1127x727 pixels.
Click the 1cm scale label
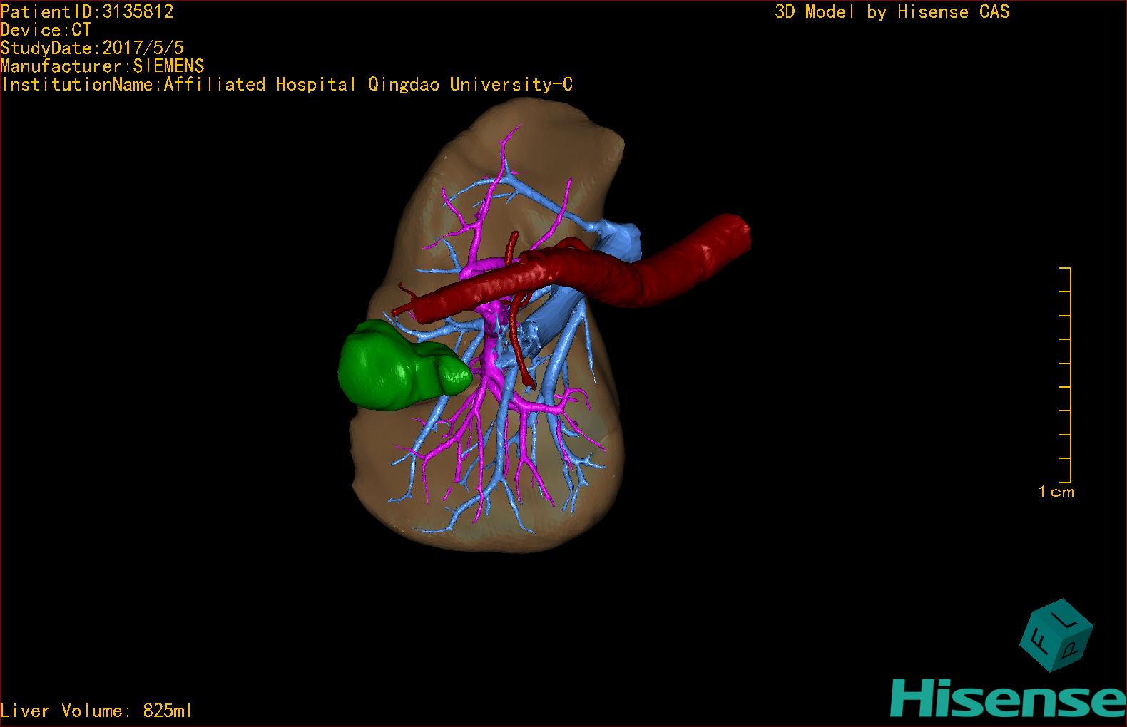[1056, 491]
